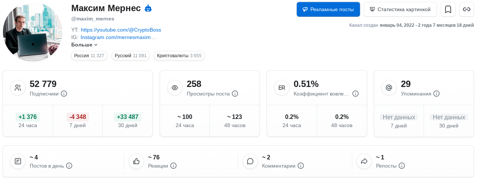Click the info icon beside Реакции

pos(173,166)
